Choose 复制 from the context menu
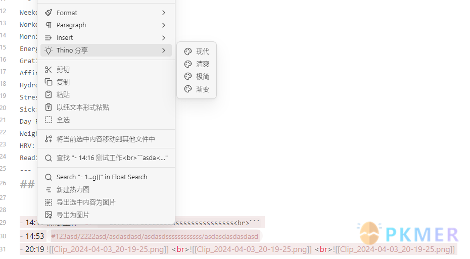The width and height of the screenshot is (470, 259). click(106, 82)
